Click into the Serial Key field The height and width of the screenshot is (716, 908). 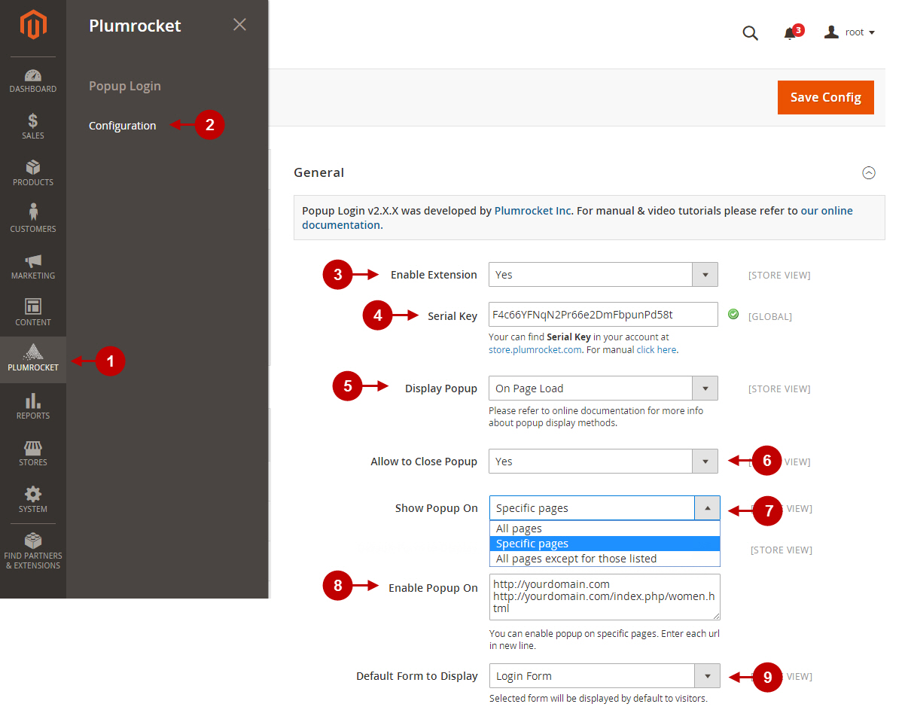tap(603, 315)
